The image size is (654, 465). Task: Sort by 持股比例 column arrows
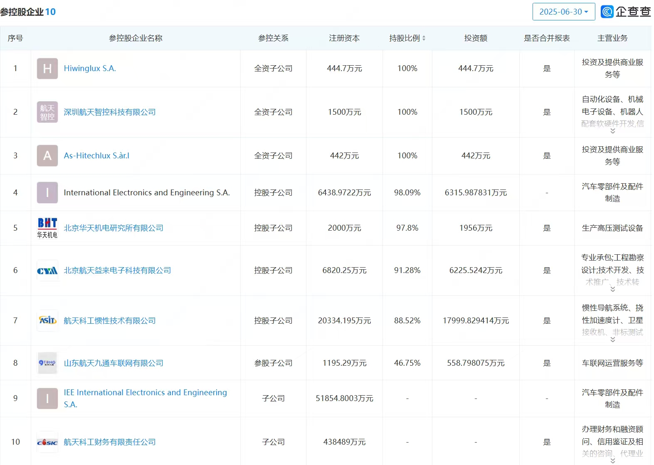coord(424,38)
